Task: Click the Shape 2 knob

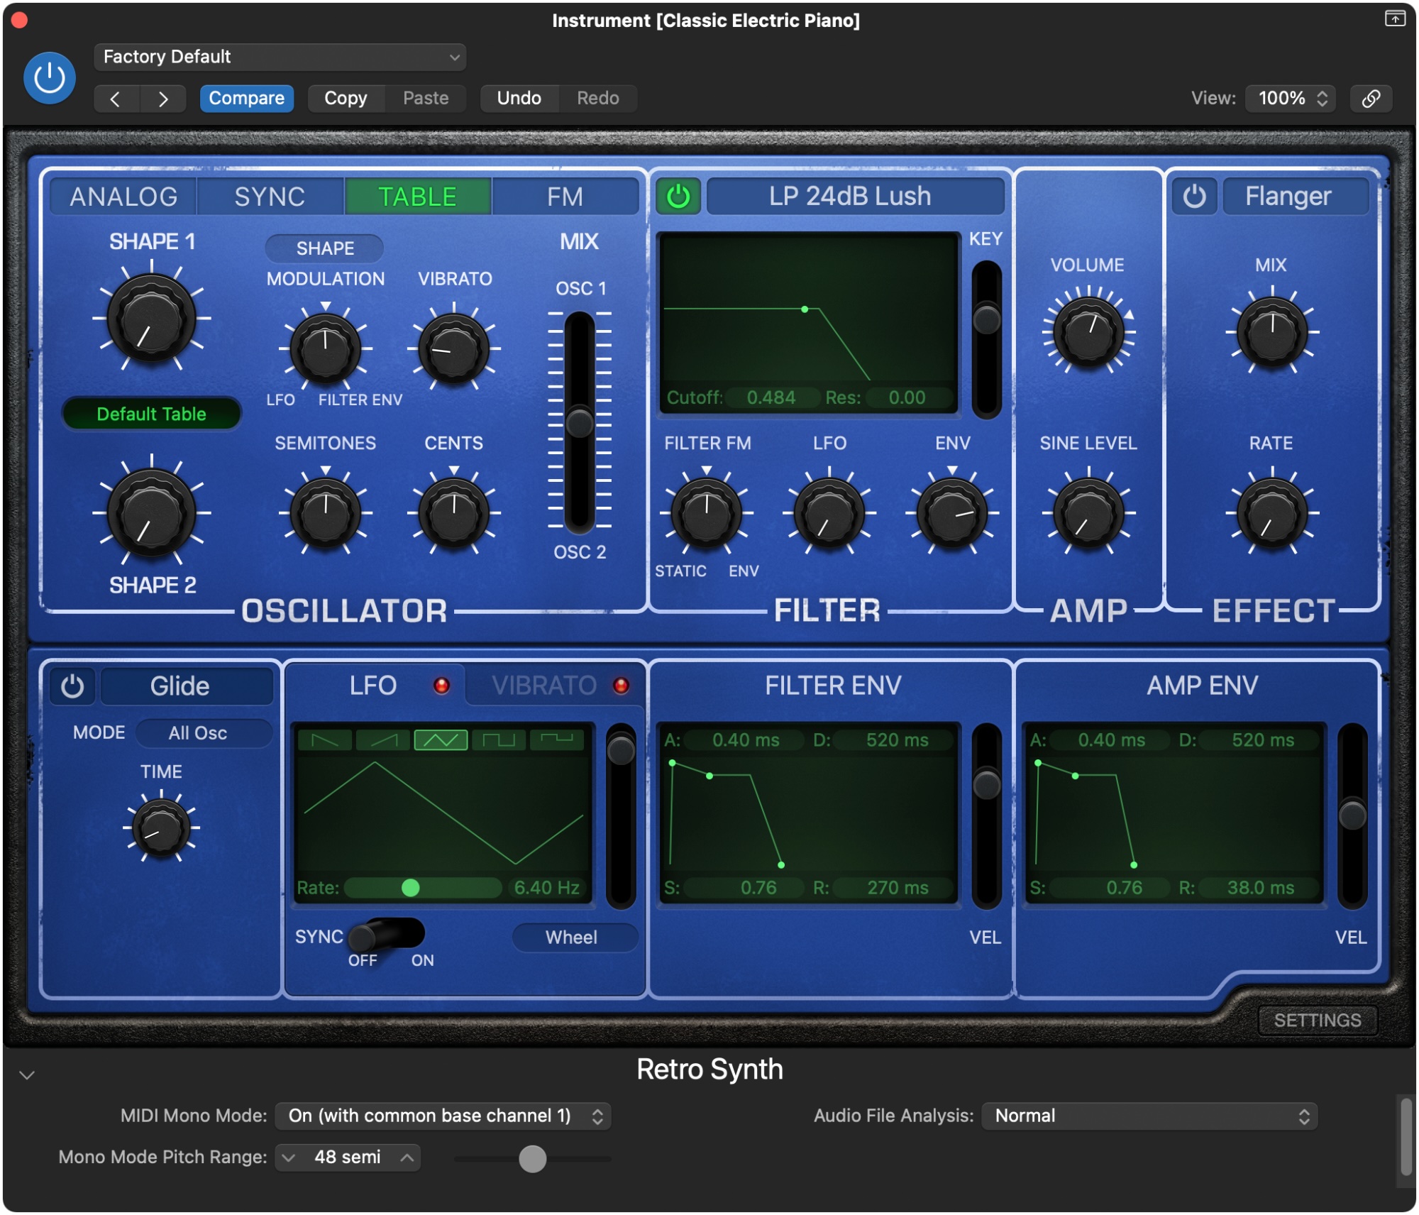Action: pos(151,513)
